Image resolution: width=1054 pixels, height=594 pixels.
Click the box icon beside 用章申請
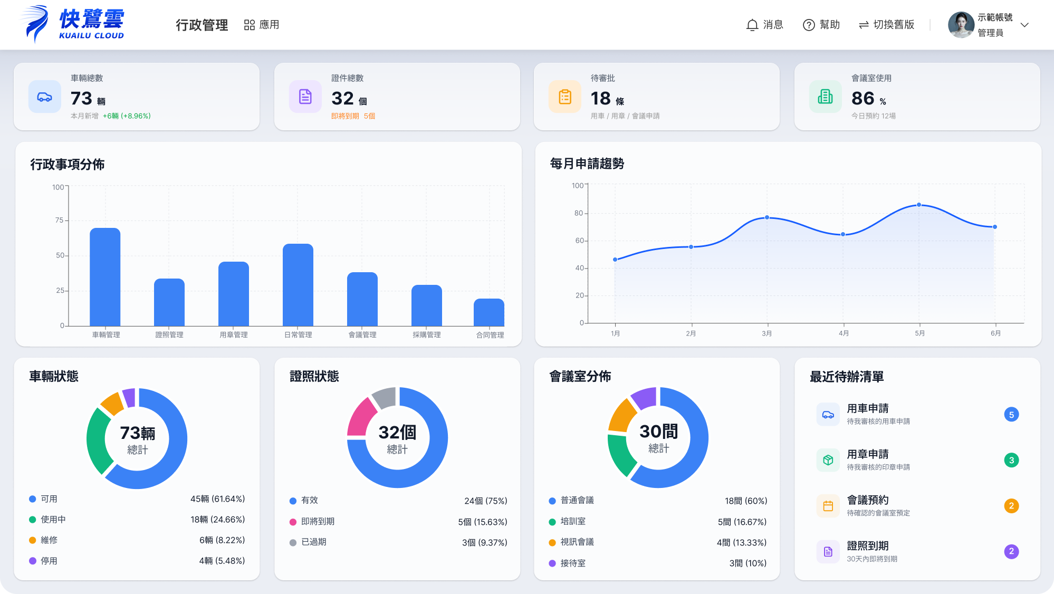pyautogui.click(x=828, y=460)
